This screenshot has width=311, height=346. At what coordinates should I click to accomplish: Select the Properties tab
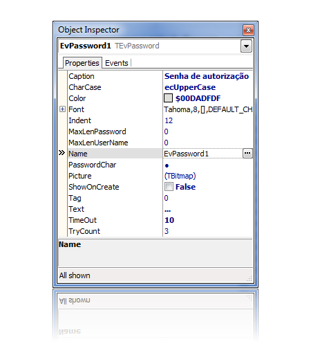(82, 63)
